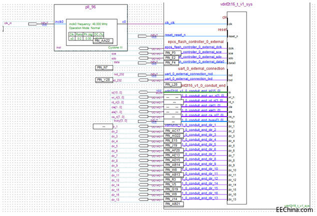Screen dimensions: 317x216
Task: Select the dir_10 output pin symbol
Action: coord(143,170)
